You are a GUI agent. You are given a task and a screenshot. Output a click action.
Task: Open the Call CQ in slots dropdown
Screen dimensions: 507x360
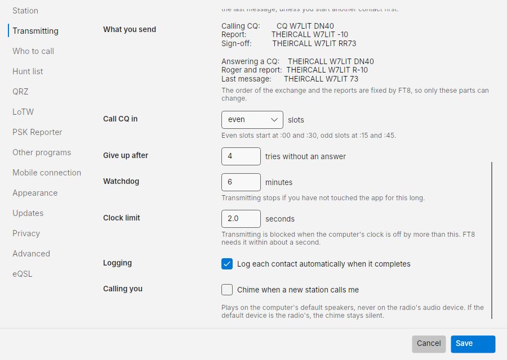pos(252,120)
